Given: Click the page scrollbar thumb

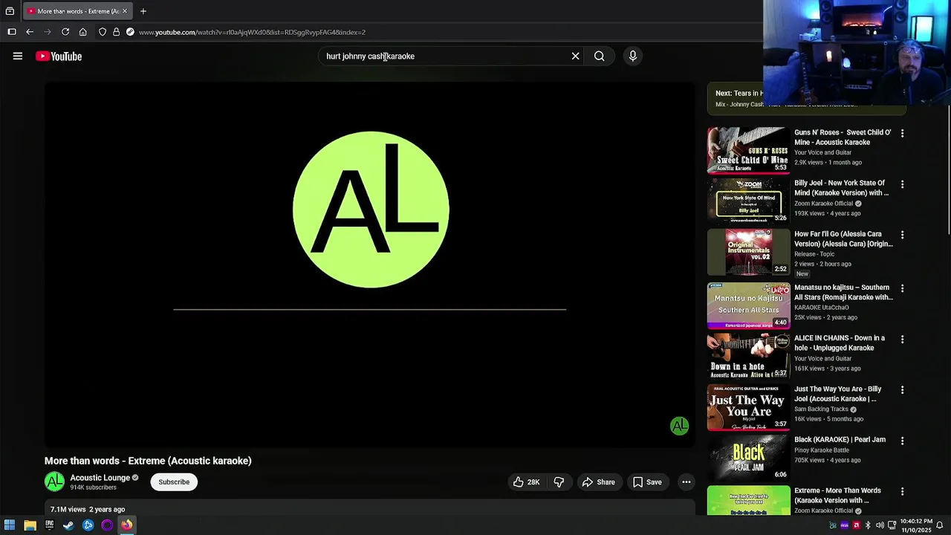Looking at the screenshot, I should (947, 171).
